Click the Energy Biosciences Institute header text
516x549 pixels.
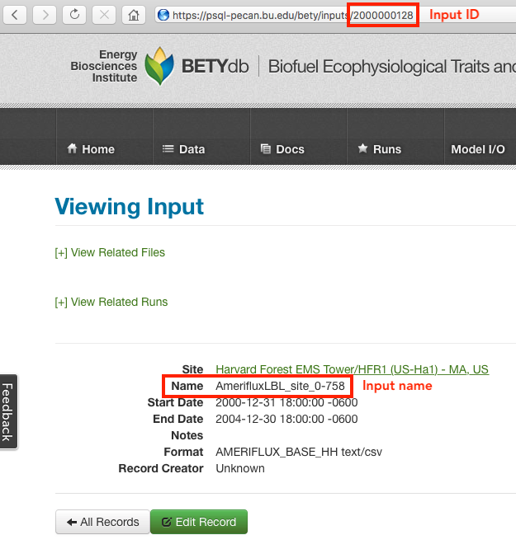104,66
